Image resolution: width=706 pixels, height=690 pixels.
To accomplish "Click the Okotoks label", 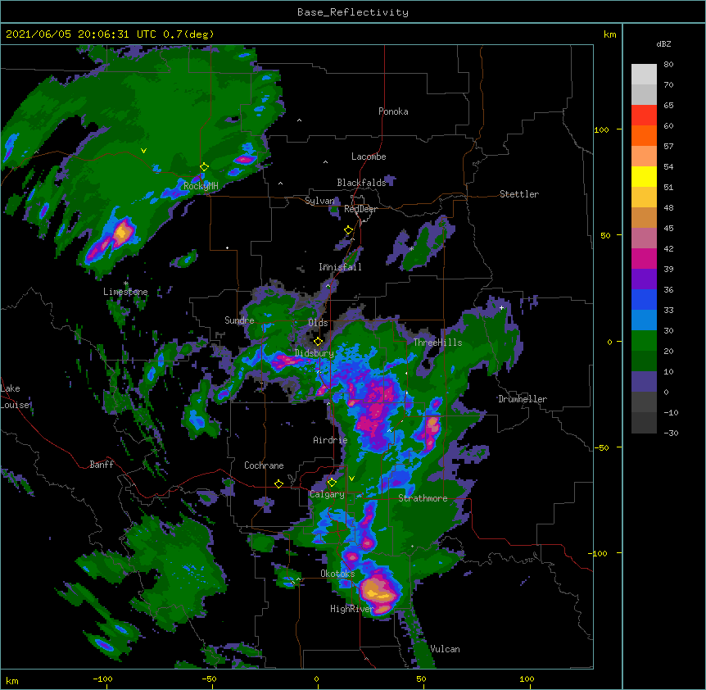I will click(337, 574).
